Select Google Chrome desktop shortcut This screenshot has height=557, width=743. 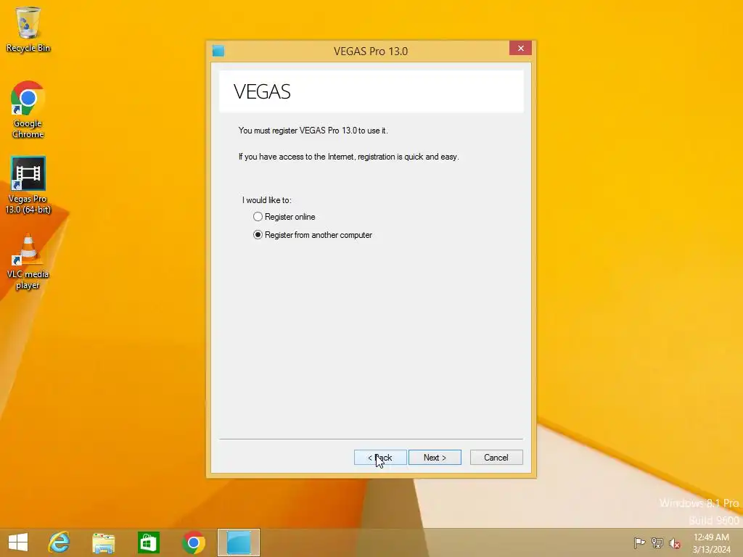[x=28, y=110]
